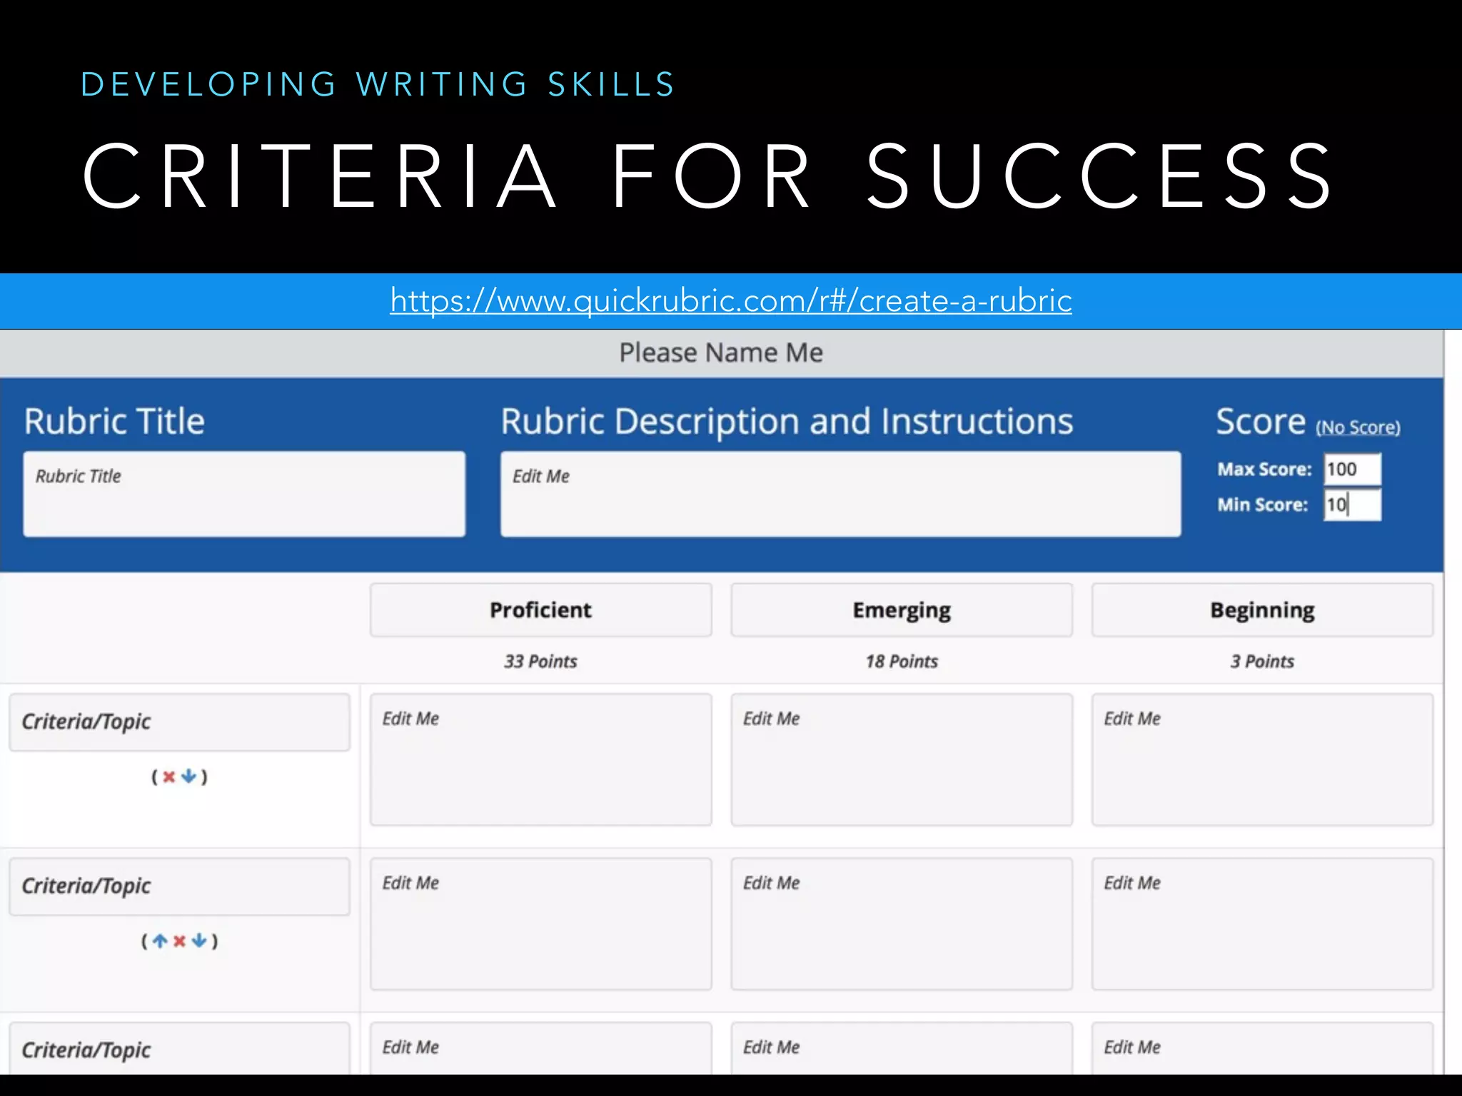Edit the Beginning column header
Image resolution: width=1462 pixels, height=1096 pixels.
click(1262, 610)
